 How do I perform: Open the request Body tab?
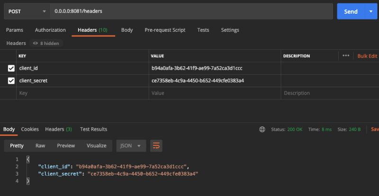click(127, 30)
